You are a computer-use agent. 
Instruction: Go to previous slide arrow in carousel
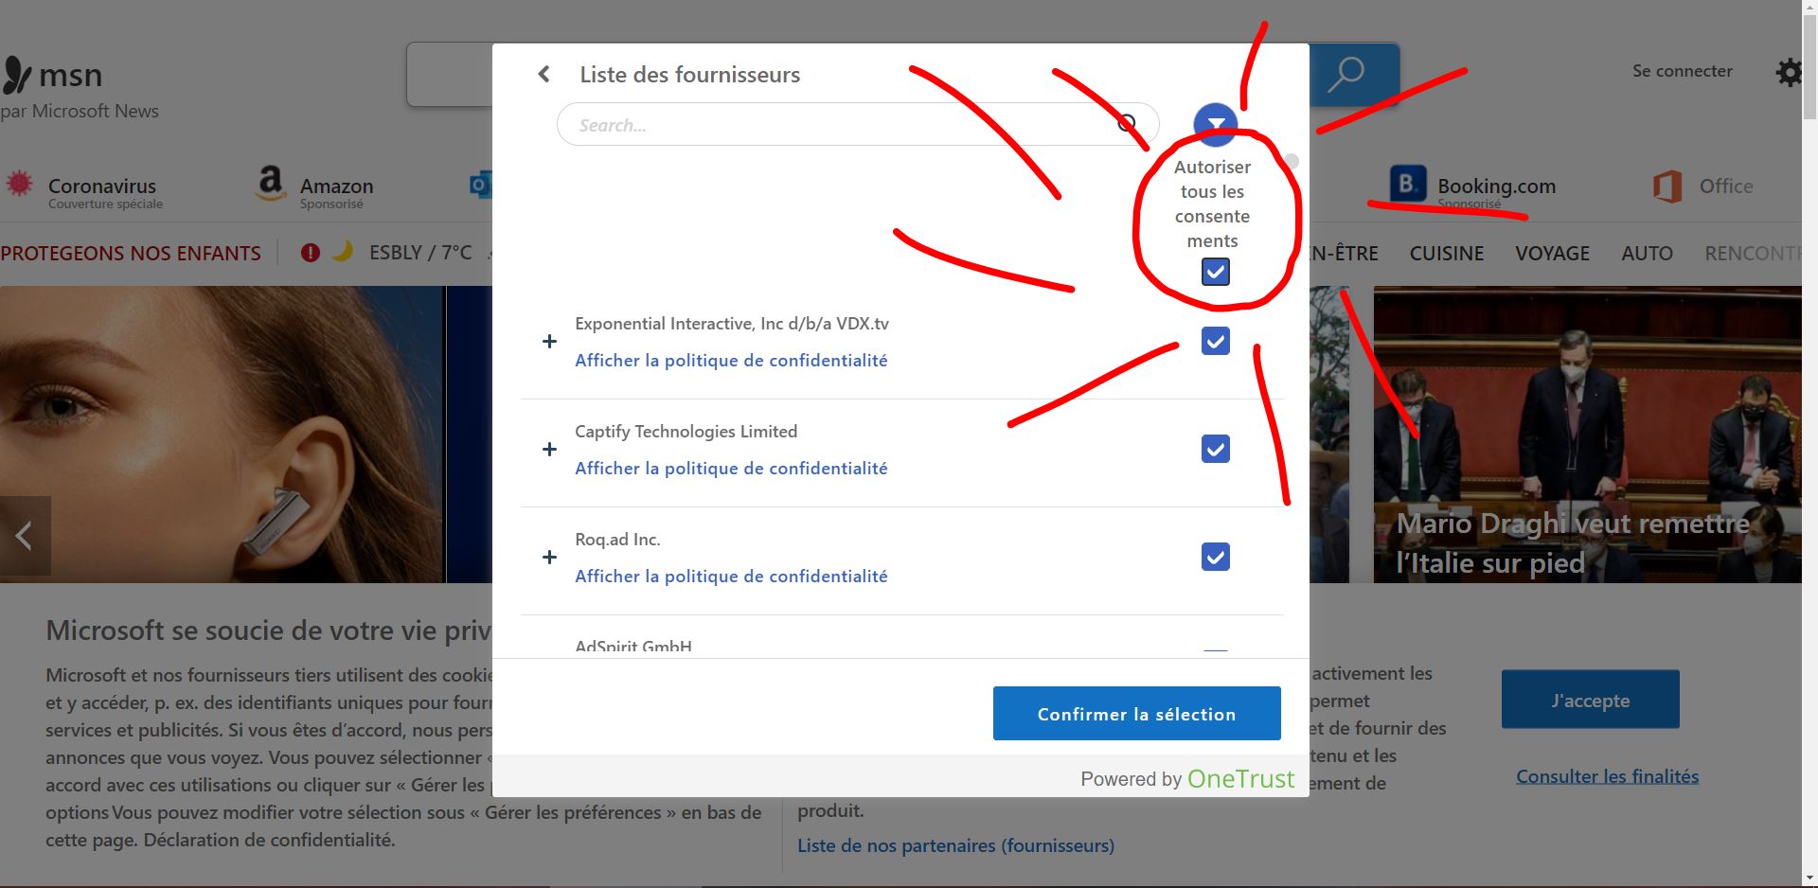coord(25,536)
